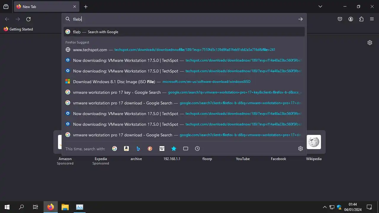Open the Getting Started bookmark
This screenshot has width=379, height=213.
click(18, 29)
